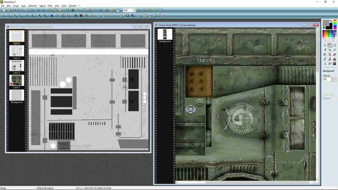This screenshot has height=190, width=338.
Task: Select the Pipette eyedropper tool
Action: pos(325,50)
